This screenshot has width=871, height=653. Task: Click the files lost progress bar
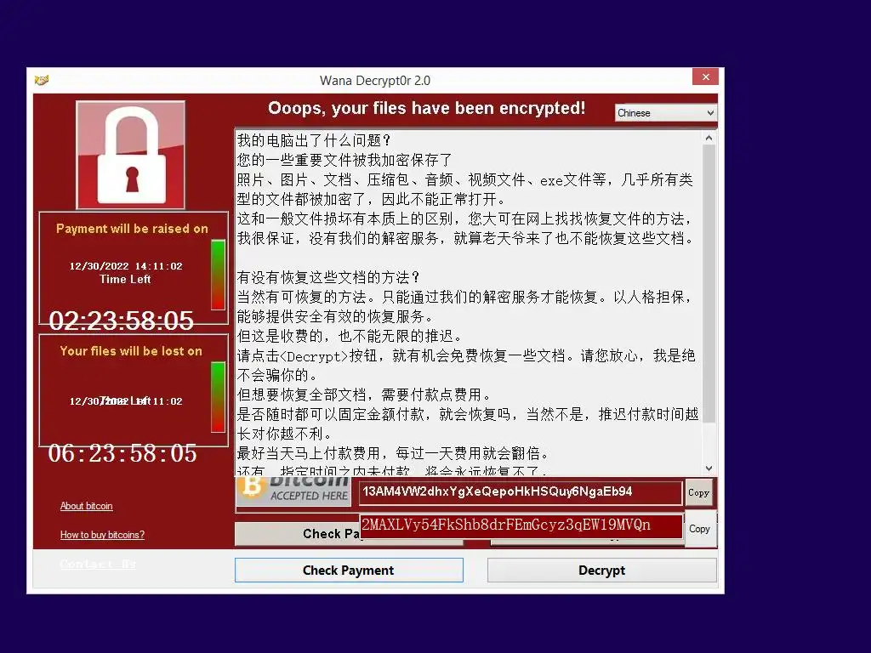click(219, 397)
